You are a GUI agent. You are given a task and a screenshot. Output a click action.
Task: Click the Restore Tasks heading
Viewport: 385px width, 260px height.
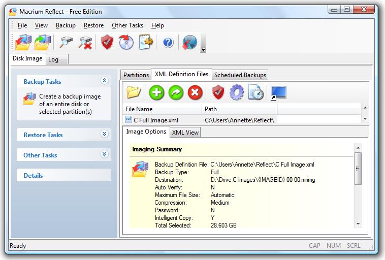click(43, 135)
